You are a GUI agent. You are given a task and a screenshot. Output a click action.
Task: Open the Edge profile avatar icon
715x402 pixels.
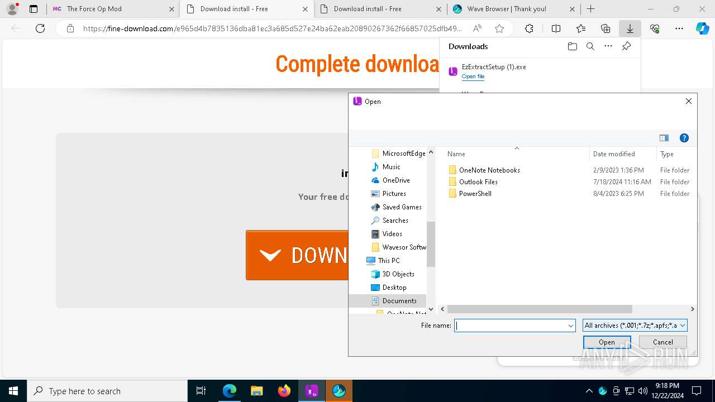12,9
